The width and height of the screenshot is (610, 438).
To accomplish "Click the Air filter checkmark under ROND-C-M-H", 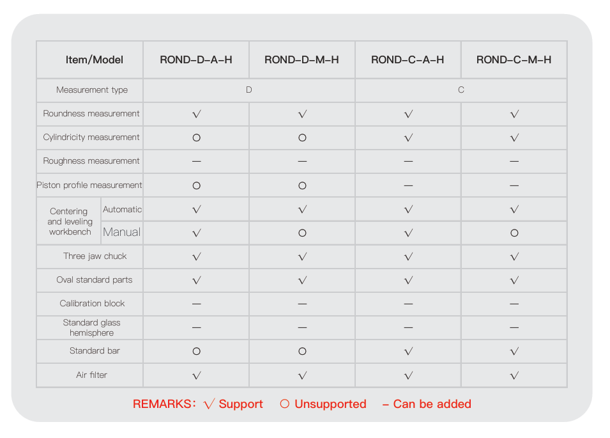I will click(x=514, y=375).
